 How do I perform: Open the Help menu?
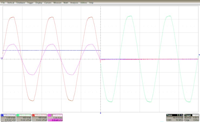point(91,3)
